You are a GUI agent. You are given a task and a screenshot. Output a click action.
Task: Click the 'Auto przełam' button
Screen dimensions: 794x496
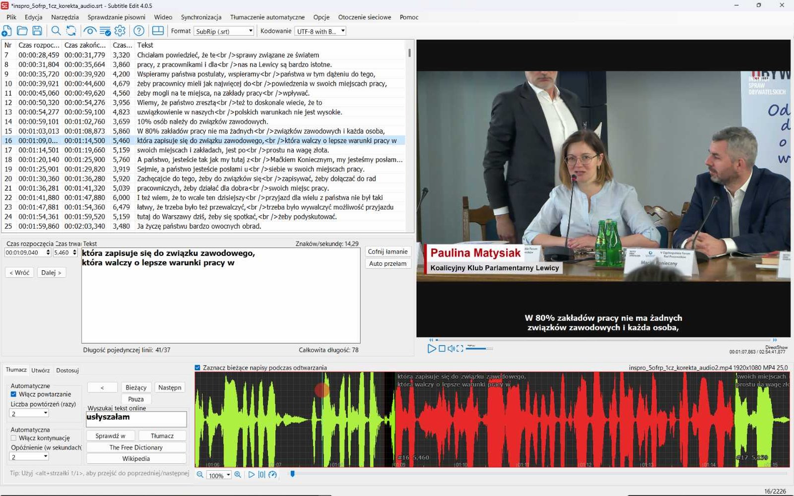click(388, 263)
